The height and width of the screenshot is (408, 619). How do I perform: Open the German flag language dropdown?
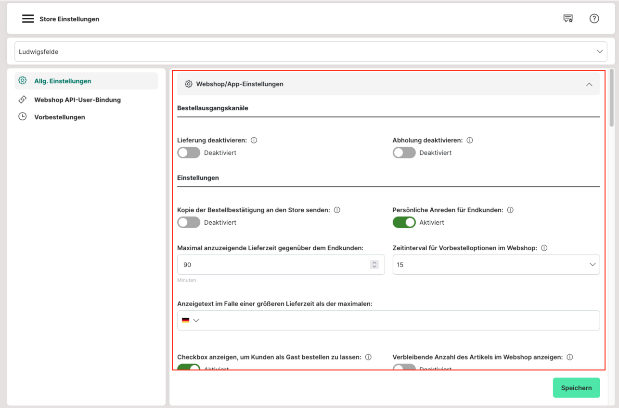[191, 320]
